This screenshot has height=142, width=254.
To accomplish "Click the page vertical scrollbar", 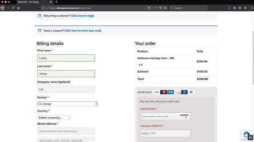I will (x=253, y=58).
